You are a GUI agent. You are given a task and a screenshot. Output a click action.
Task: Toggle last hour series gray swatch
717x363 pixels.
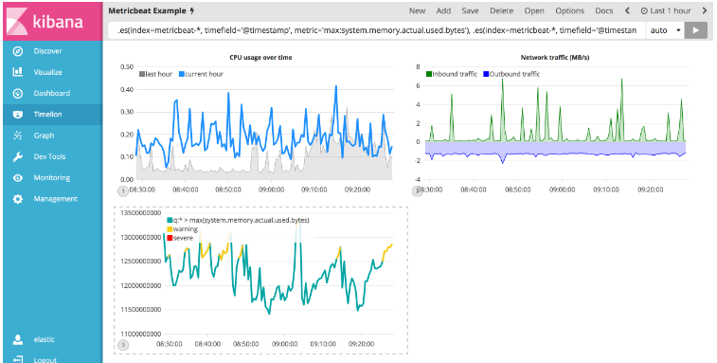point(142,74)
